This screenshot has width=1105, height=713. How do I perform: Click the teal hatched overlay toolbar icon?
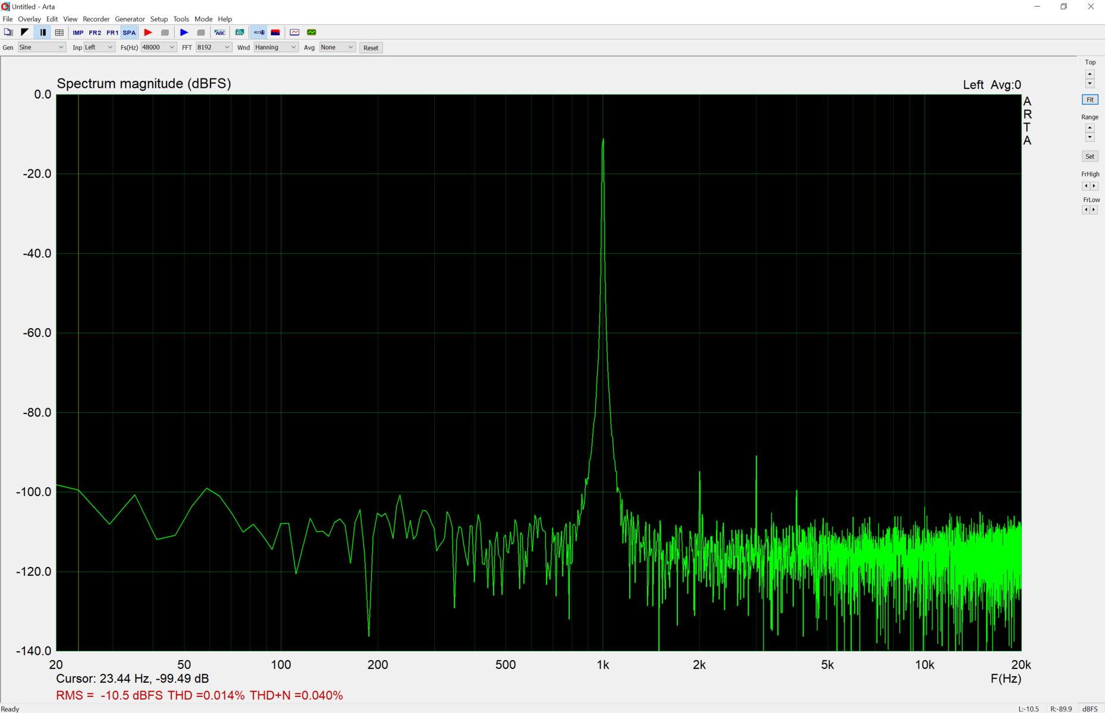pyautogui.click(x=240, y=32)
